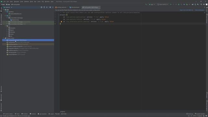Select the build.gradle (MyFirstApp) editor tab
The image size is (208, 117).
[x=91, y=7]
